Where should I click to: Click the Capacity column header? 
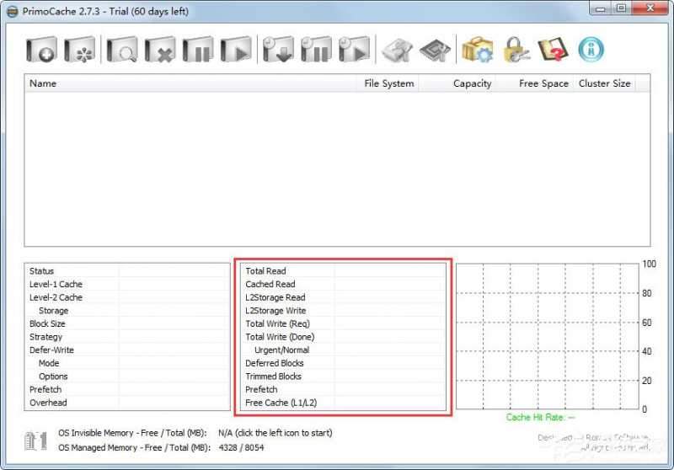[x=472, y=83]
